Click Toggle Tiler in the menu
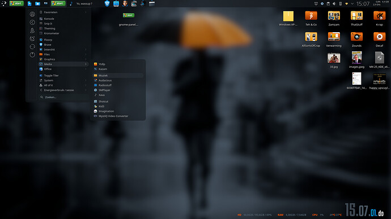Screen dimensions: 391x219 [x=63, y=76]
